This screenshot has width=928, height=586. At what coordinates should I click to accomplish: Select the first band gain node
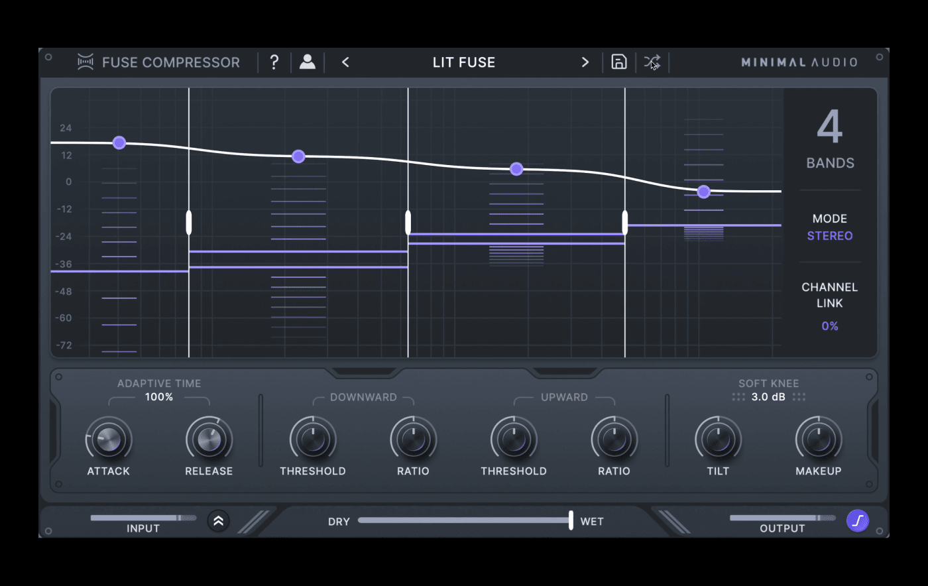119,143
